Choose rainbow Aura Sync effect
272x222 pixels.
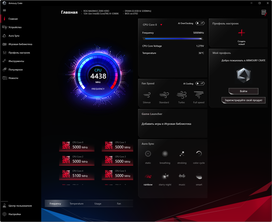[148, 179]
